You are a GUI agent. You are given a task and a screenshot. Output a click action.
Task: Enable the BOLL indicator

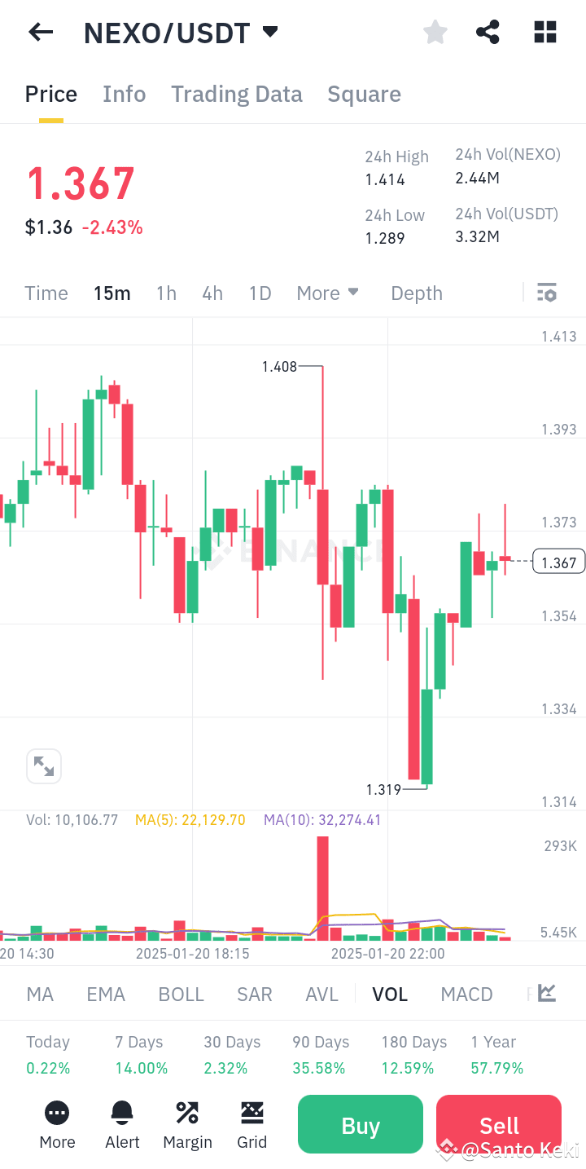pyautogui.click(x=181, y=994)
